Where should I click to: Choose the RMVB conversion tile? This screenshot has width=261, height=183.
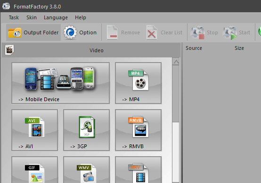tap(139, 130)
